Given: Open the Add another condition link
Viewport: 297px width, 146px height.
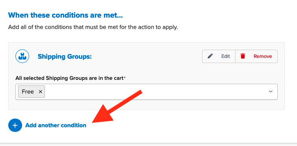Looking at the screenshot, I should [x=56, y=125].
